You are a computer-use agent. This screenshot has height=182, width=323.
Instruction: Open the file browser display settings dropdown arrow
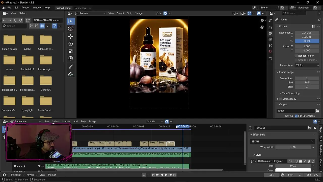click(47, 26)
